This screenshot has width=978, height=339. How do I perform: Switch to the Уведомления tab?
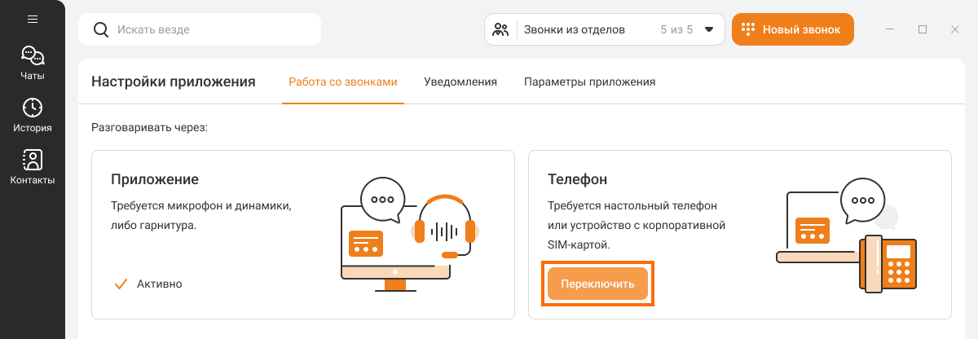[x=460, y=81]
